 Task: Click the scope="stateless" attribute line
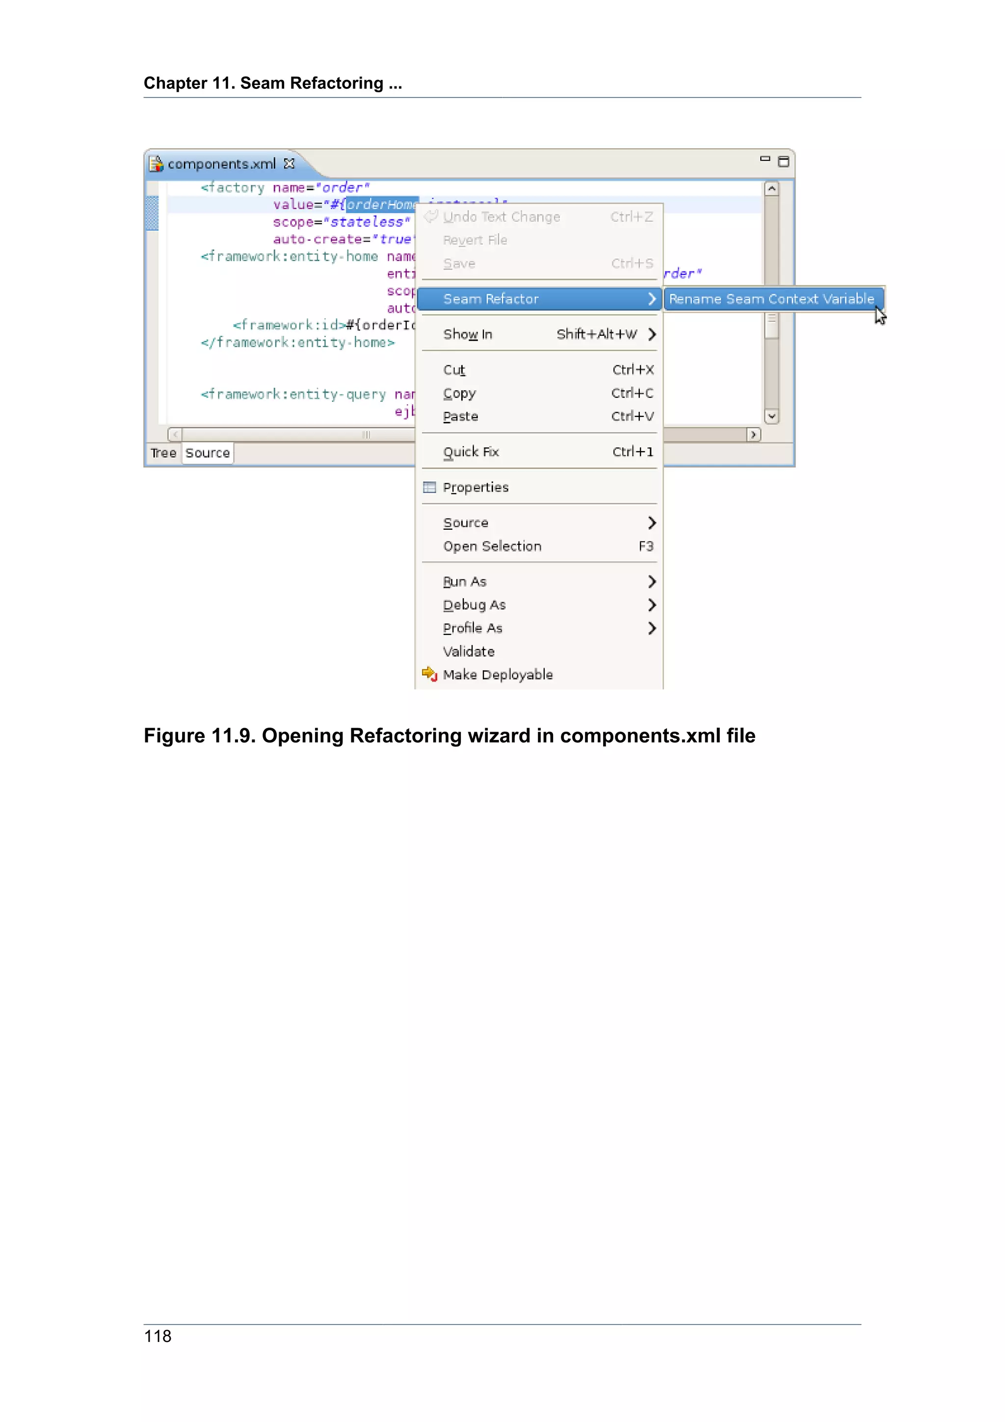click(342, 222)
